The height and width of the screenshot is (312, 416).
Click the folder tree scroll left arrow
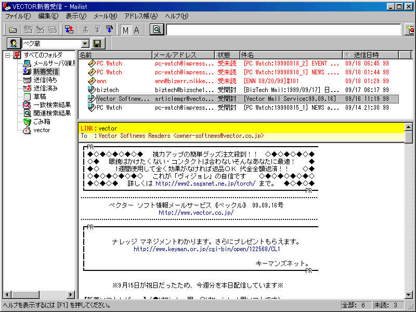(7, 294)
